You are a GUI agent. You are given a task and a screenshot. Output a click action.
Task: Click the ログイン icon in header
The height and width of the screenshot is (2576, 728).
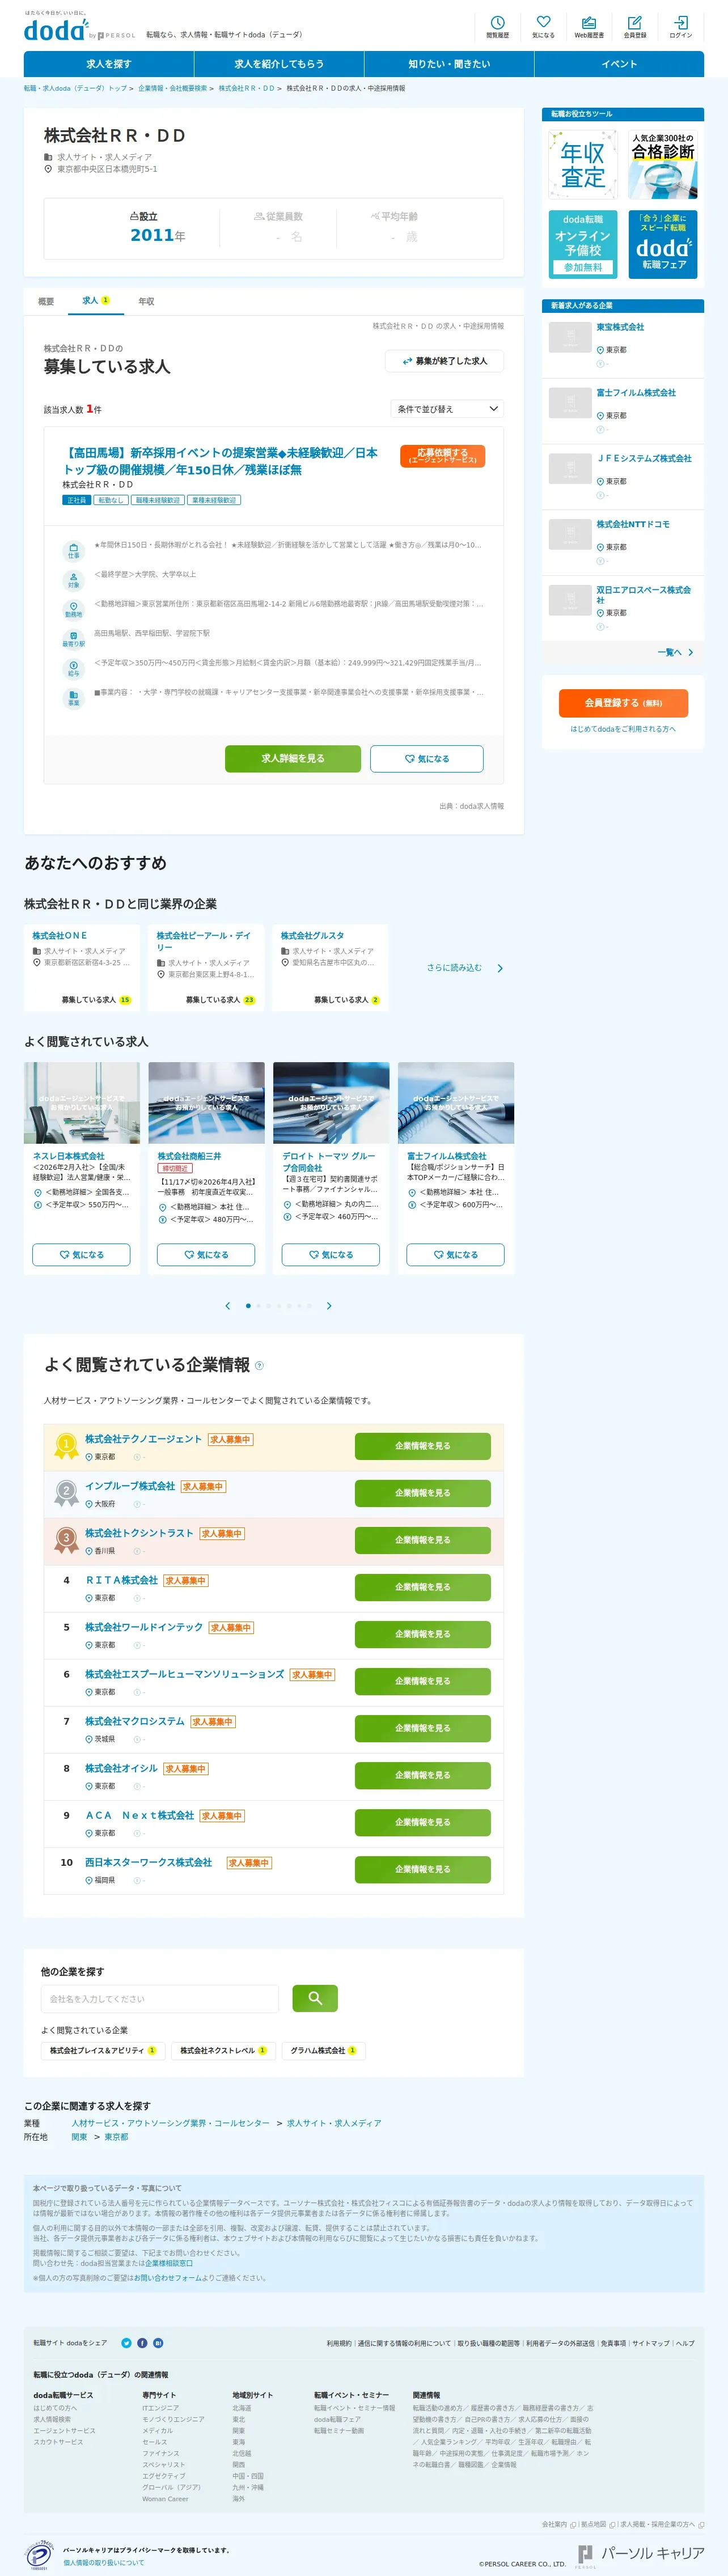[x=681, y=26]
